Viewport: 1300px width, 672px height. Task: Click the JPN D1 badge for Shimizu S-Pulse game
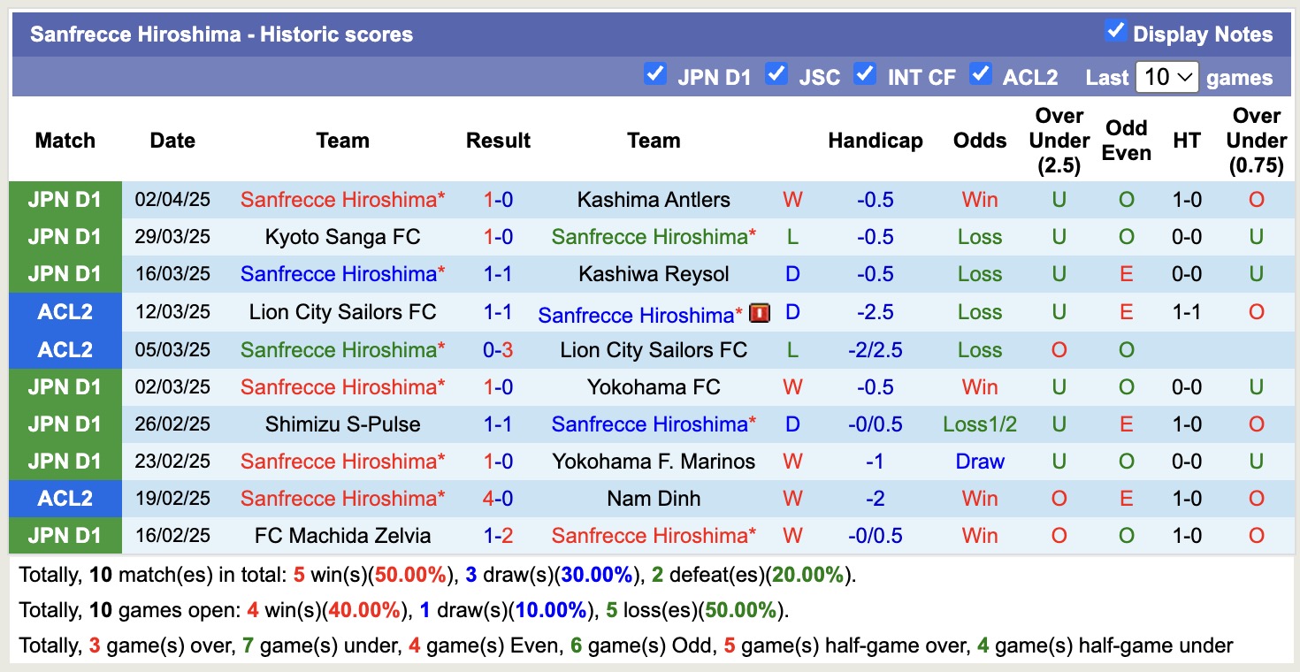65,424
